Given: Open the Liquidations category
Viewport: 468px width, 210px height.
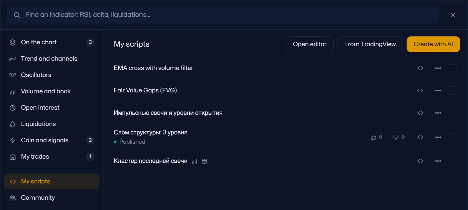Looking at the screenshot, I should pyautogui.click(x=51, y=124).
